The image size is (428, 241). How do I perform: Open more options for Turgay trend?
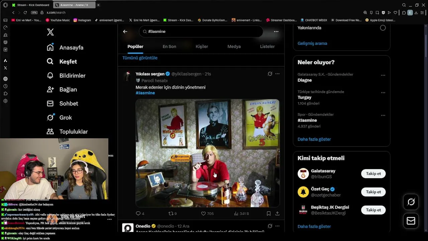(x=383, y=92)
